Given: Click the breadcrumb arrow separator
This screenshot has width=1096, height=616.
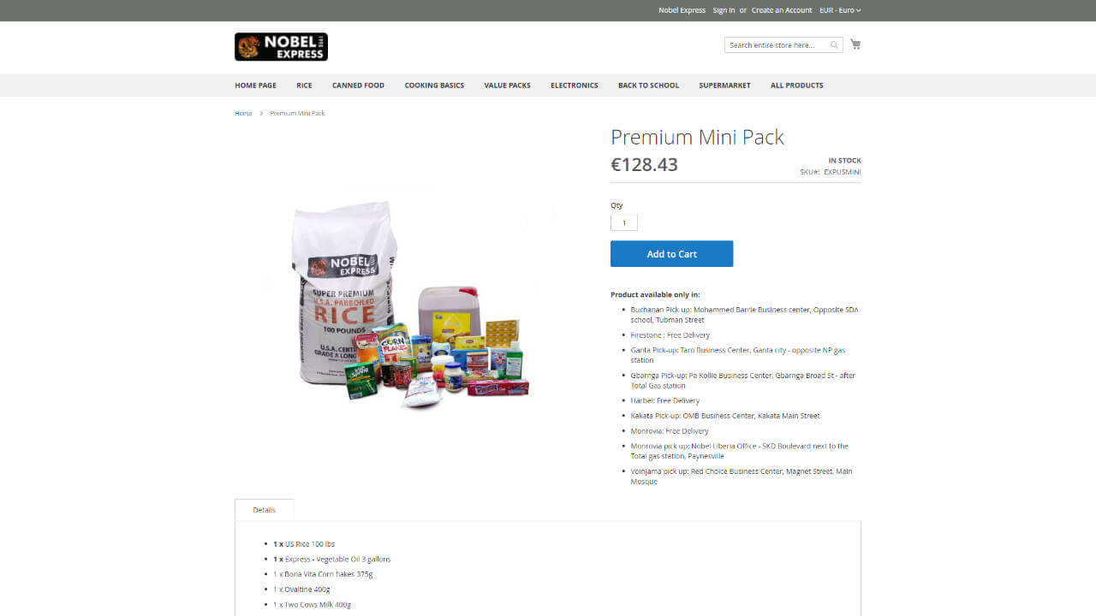Looking at the screenshot, I should [261, 113].
